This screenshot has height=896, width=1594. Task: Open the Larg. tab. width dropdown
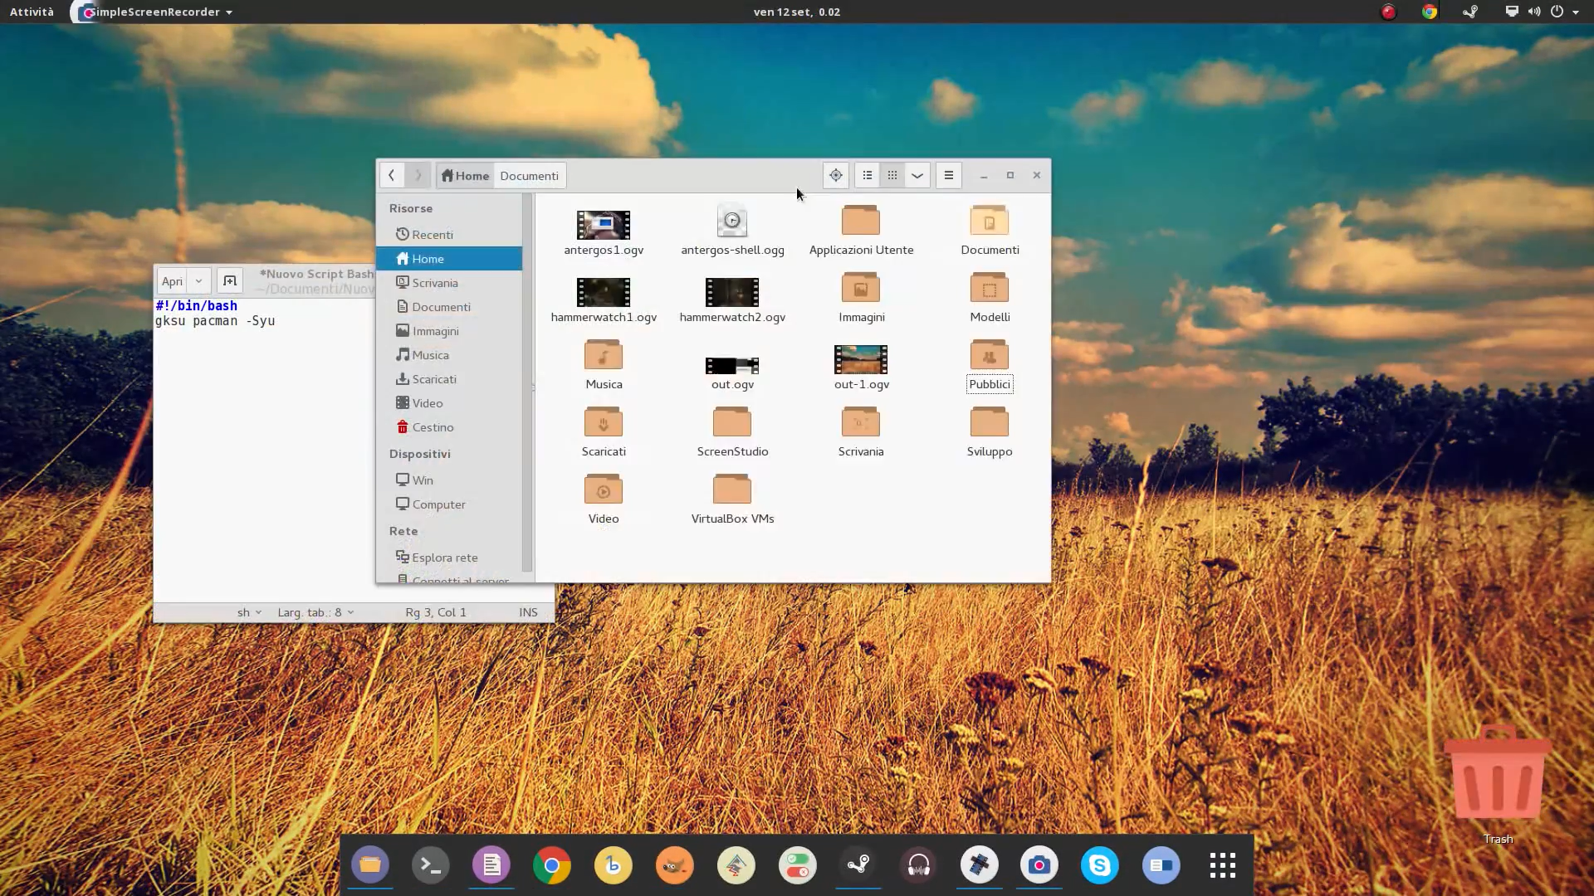tap(315, 612)
